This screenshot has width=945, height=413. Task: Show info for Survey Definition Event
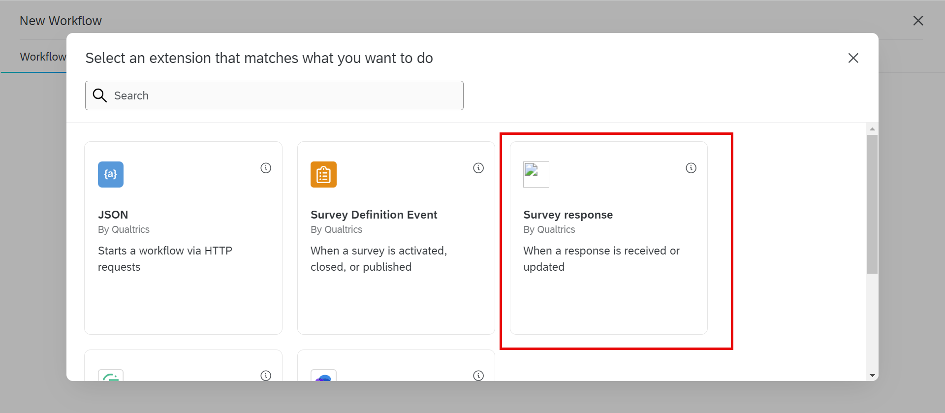pyautogui.click(x=478, y=168)
